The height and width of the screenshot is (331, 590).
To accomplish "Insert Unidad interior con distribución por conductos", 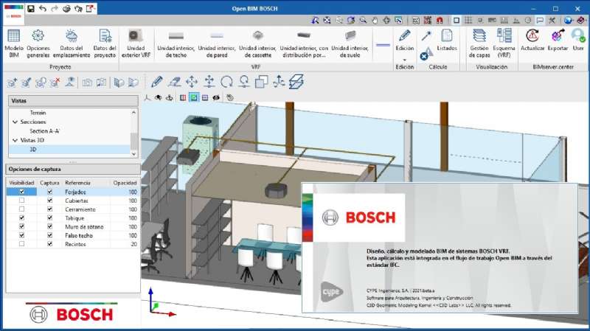I will coord(304,43).
